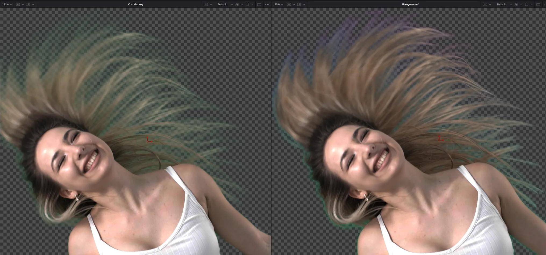546x255 pixels.
Task: Open subview type menu in IBKeymaster1 viewer
Action: (x=304, y=4)
